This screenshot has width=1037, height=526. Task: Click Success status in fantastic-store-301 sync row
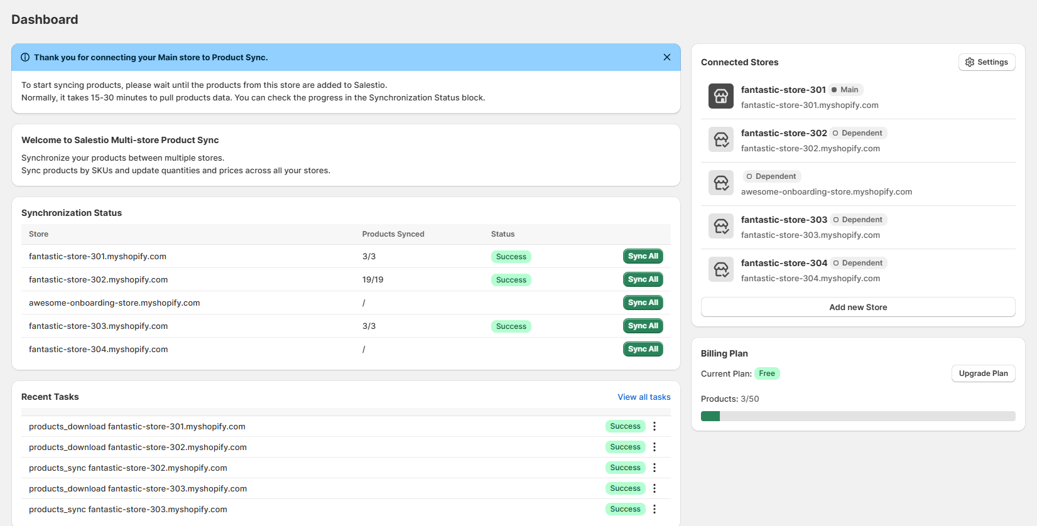(x=511, y=257)
